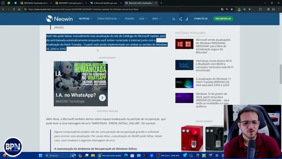Click the Intel story thumbnail
The image size is (282, 159).
(x=184, y=65)
